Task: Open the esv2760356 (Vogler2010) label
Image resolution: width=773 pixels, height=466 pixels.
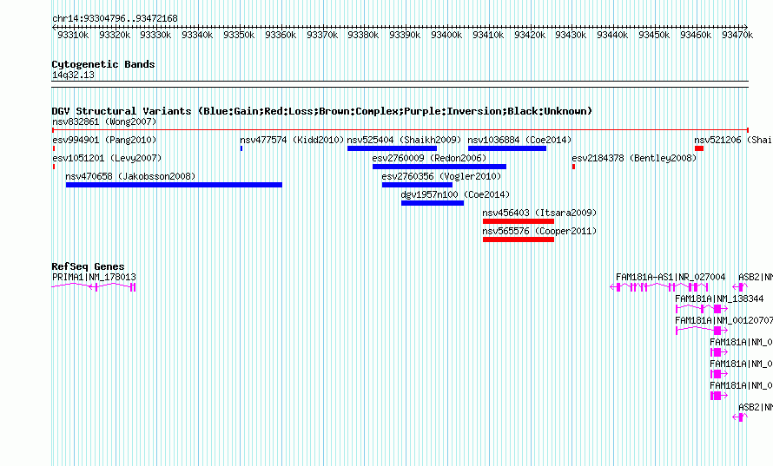Action: 441,176
